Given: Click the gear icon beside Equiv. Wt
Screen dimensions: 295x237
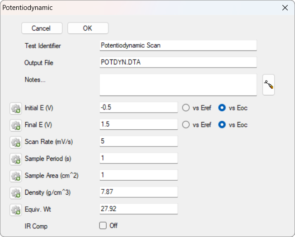Looking at the screenshot, I should pos(16,210).
